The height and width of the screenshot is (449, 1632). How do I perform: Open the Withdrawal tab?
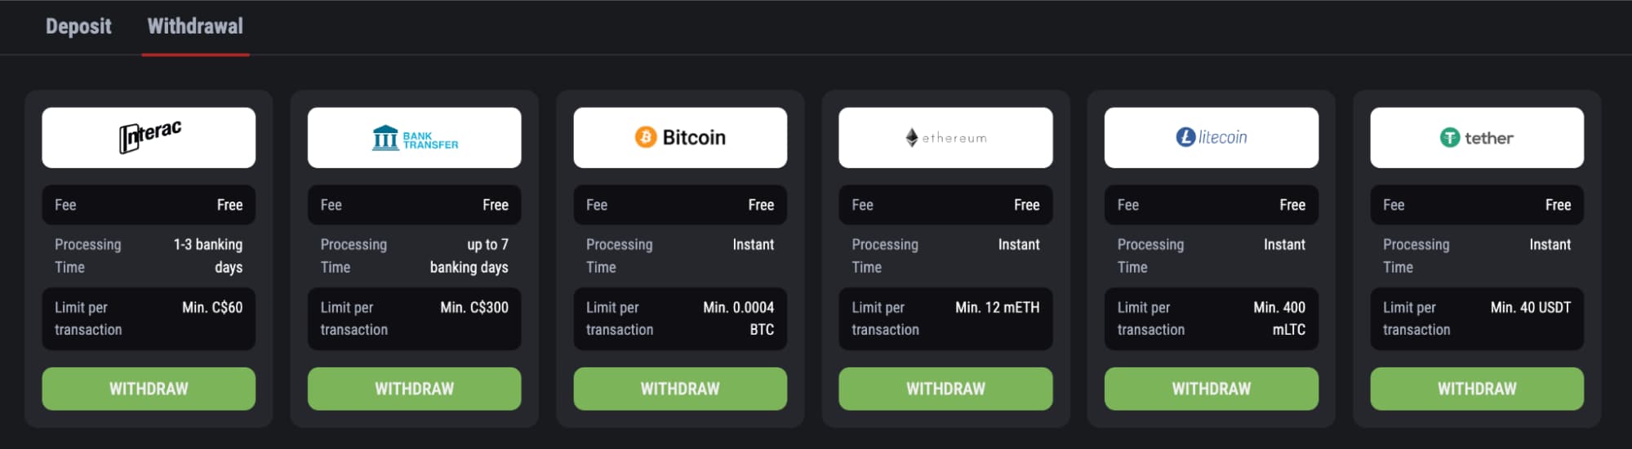195,26
